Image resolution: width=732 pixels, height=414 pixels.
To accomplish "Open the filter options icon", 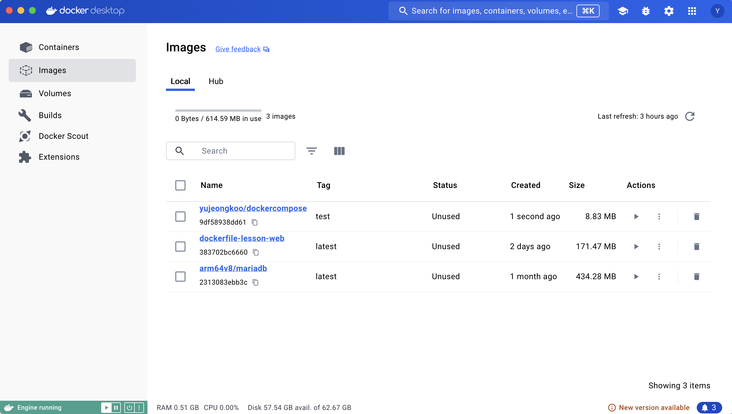I will [311, 151].
